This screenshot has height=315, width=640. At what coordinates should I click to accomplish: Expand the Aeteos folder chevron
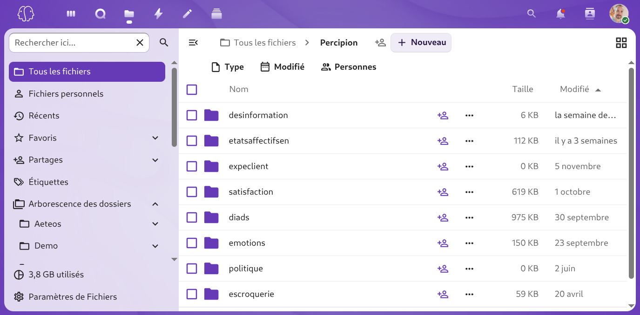tap(155, 224)
